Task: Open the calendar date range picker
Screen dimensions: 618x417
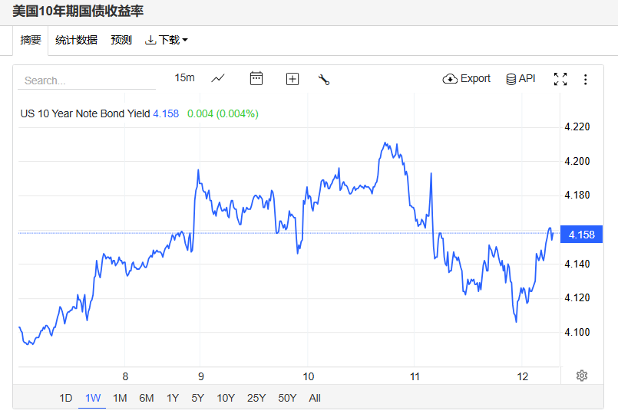Action: coord(256,78)
